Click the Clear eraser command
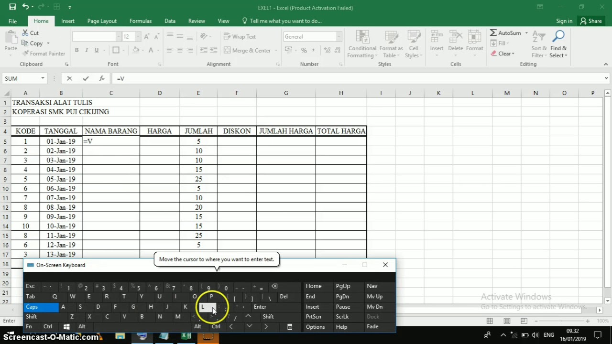The image size is (612, 344). point(502,54)
